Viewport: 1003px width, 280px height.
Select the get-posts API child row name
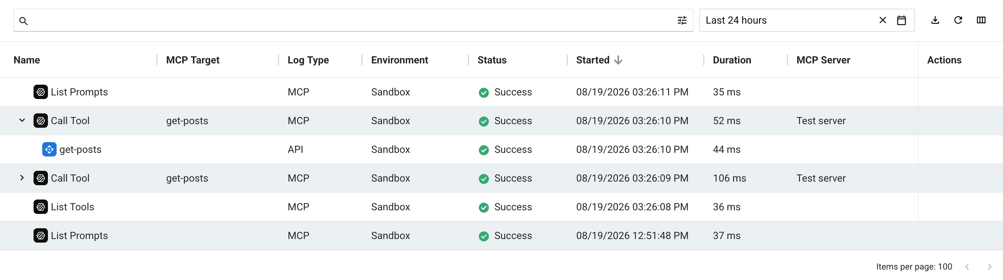coord(80,150)
